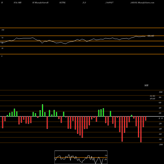Click the 26 value in the mini chart
The height and width of the screenshot is (164, 164).
point(106,159)
